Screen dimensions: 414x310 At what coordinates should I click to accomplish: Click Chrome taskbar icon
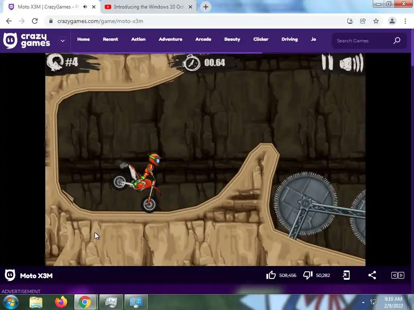pos(85,302)
